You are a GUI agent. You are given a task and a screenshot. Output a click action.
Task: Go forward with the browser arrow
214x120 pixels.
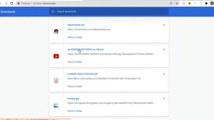[6, 3]
